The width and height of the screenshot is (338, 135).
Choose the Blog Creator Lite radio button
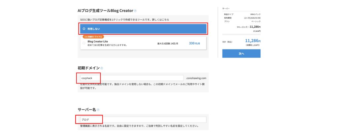(84, 43)
